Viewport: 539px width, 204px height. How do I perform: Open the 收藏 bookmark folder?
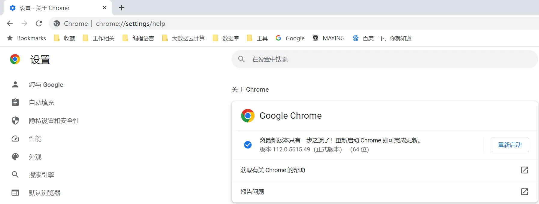coord(64,38)
